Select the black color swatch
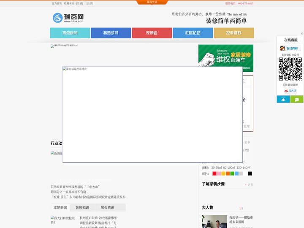 [250, 174]
